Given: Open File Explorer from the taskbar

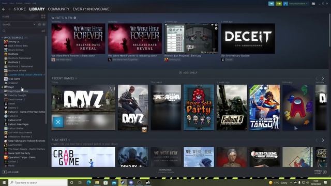Looking at the screenshot, I should [x=97, y=182].
